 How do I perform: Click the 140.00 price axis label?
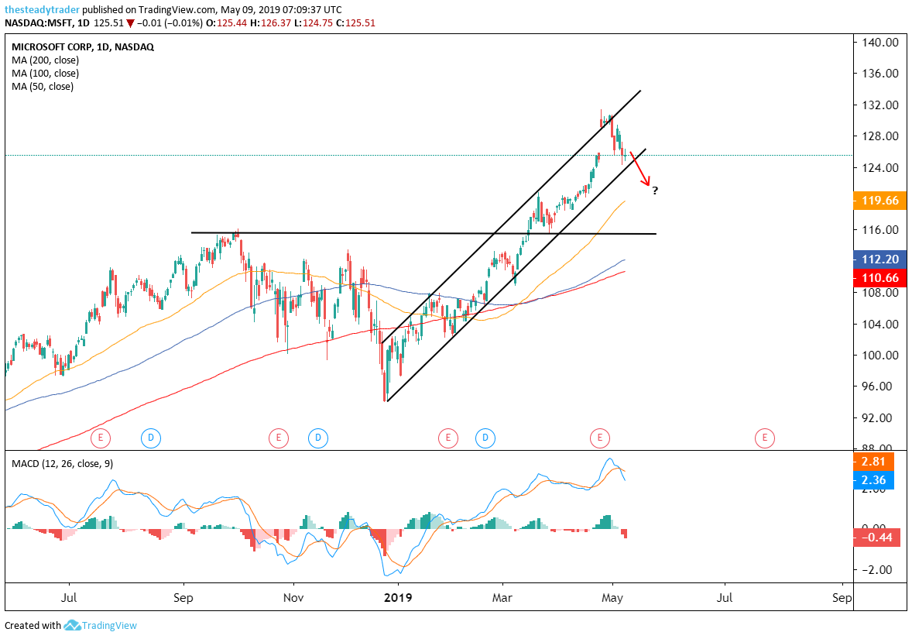click(880, 42)
